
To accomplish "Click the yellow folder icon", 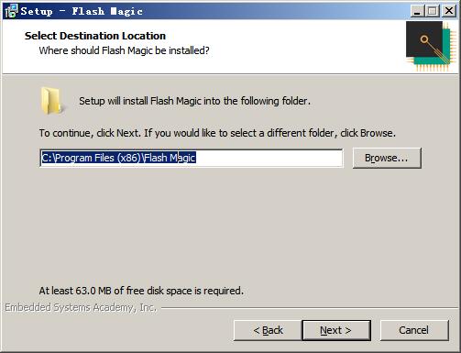I will point(52,101).
